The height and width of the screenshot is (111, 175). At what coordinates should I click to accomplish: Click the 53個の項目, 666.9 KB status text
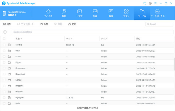coord(87,108)
